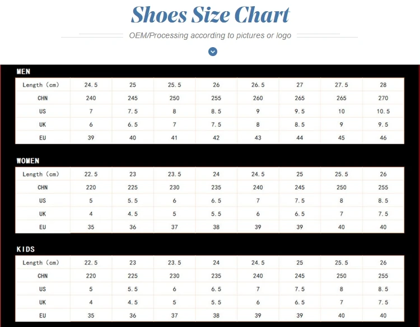The height and width of the screenshot is (327, 420).
Task: Click the blue circular down-chevron icon
Action: coord(213,52)
